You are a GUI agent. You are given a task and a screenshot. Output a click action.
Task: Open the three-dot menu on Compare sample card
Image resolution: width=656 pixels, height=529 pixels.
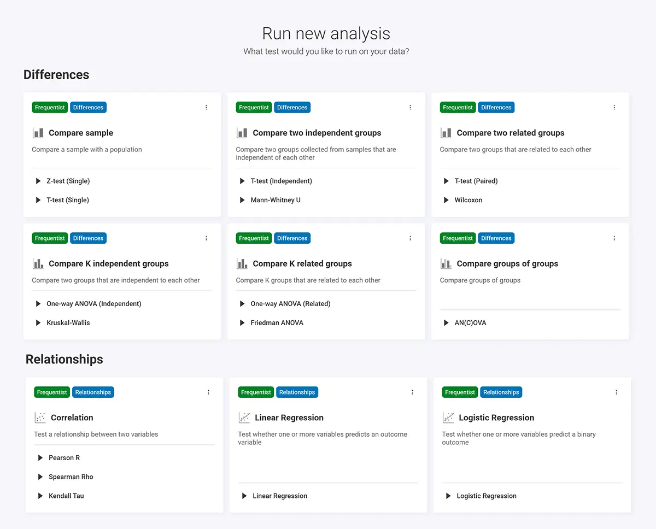[206, 108]
